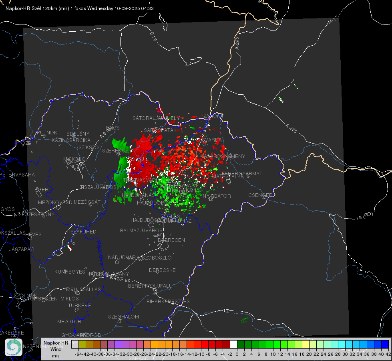392x361 pixels.
Task: Click the MEZŐKÖVESD city label
Action: click(55, 202)
